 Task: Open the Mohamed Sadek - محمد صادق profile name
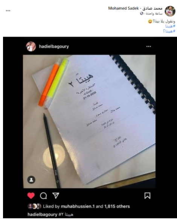coord(135,8)
